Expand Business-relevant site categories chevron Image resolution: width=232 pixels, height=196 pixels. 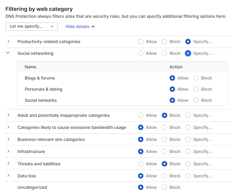click(x=8, y=139)
